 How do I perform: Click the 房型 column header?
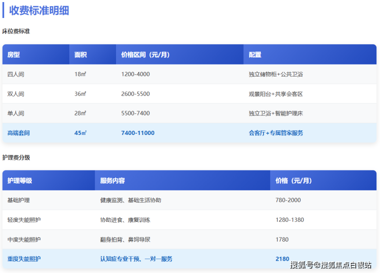pyautogui.click(x=14, y=54)
